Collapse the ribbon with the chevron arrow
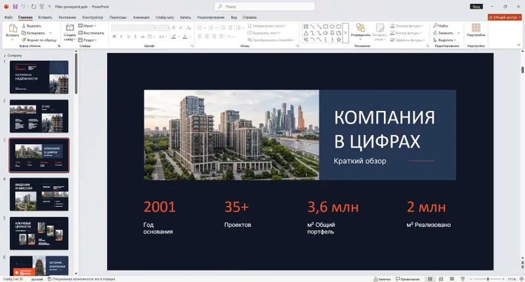 (x=519, y=45)
